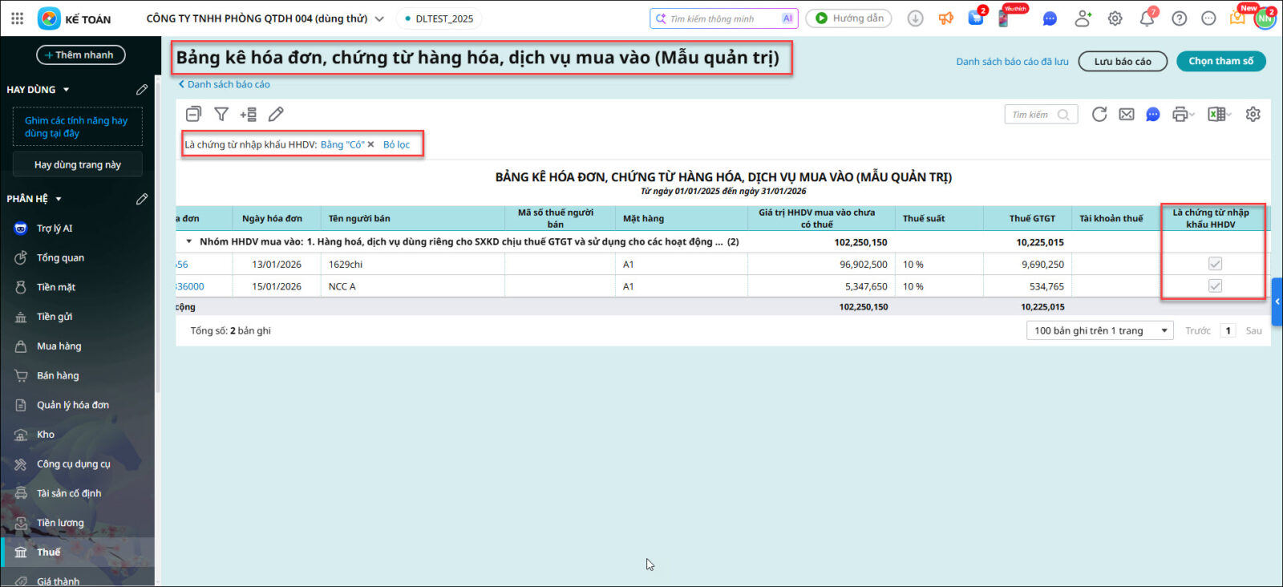Toggle the import checkbox for 1629chi row
This screenshot has height=587, width=1283.
(x=1215, y=264)
